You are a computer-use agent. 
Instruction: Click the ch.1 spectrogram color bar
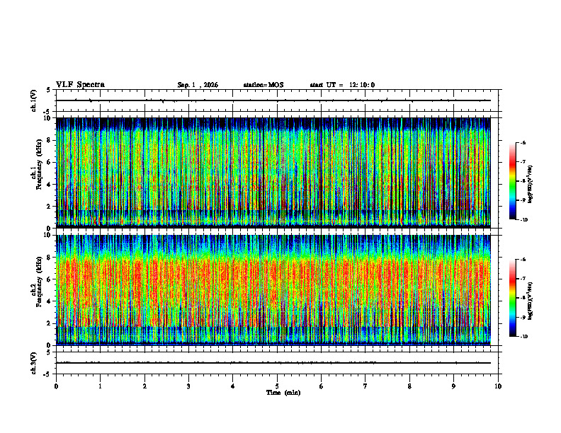click(512, 181)
